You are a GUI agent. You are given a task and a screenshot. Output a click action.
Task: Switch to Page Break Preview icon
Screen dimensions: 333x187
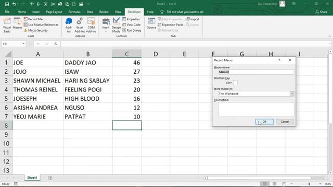[284, 184]
